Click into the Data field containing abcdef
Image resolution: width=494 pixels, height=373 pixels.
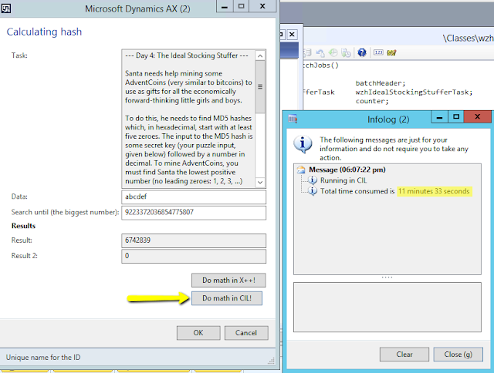(x=194, y=197)
